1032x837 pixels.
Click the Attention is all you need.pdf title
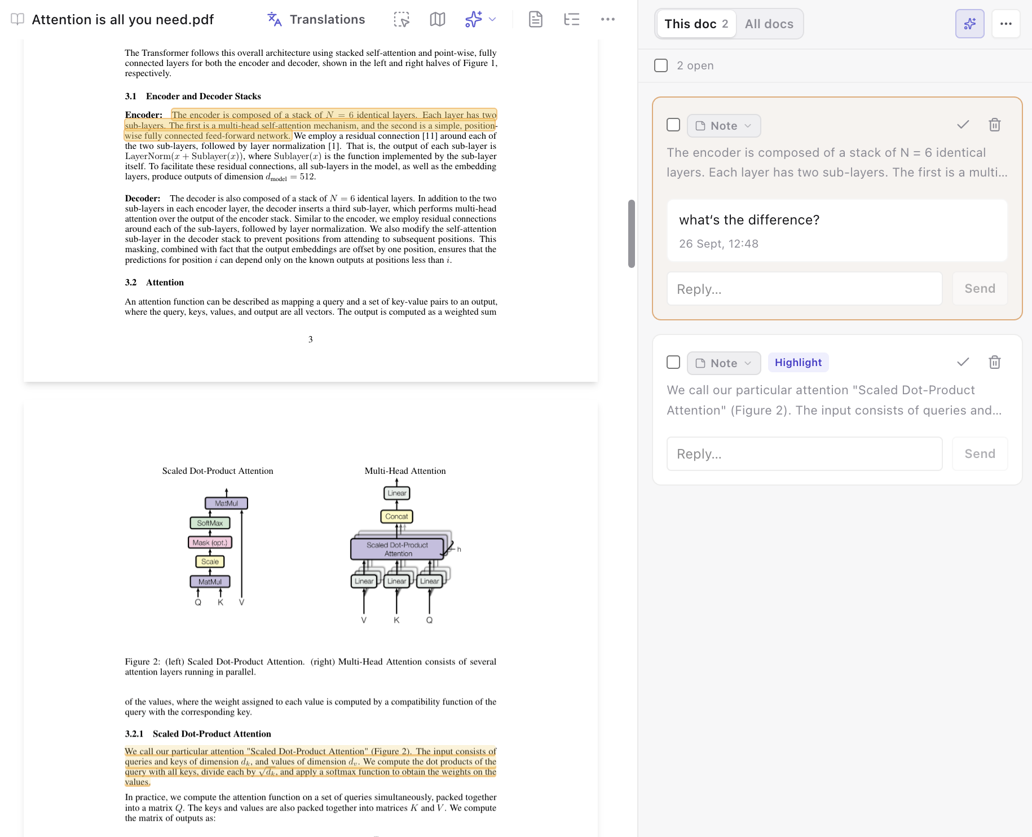(123, 20)
